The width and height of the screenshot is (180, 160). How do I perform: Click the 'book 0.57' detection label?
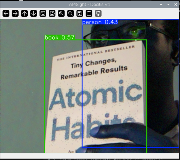click(x=60, y=38)
